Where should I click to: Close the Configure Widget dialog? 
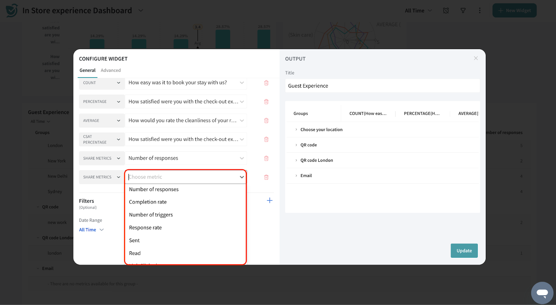point(476,58)
